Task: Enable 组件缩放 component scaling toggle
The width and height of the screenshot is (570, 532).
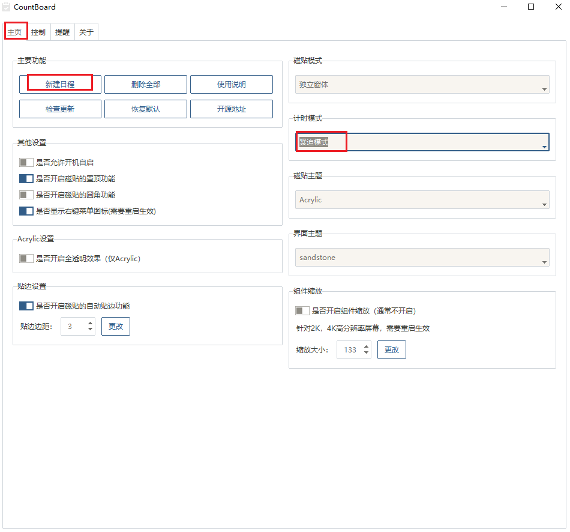Action: pos(302,310)
